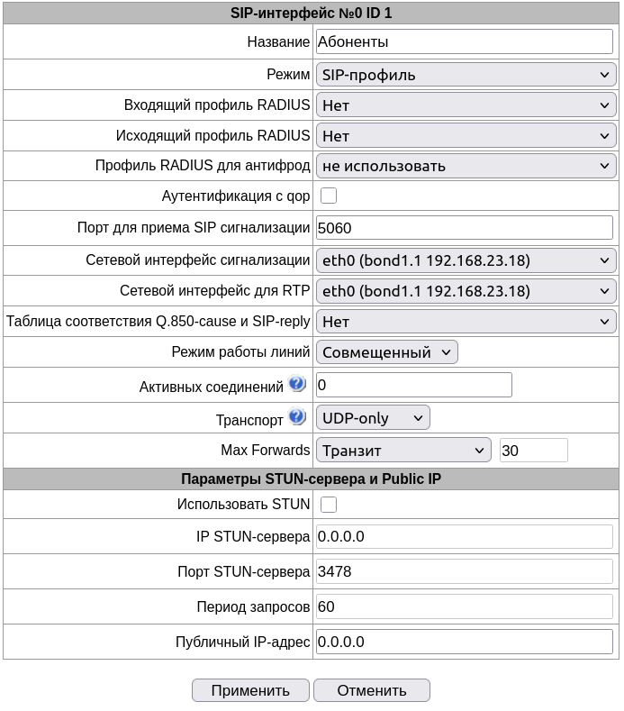Open the Режим работы линий dropdown
Image resolution: width=624 pixels, height=711 pixels.
pyautogui.click(x=387, y=352)
